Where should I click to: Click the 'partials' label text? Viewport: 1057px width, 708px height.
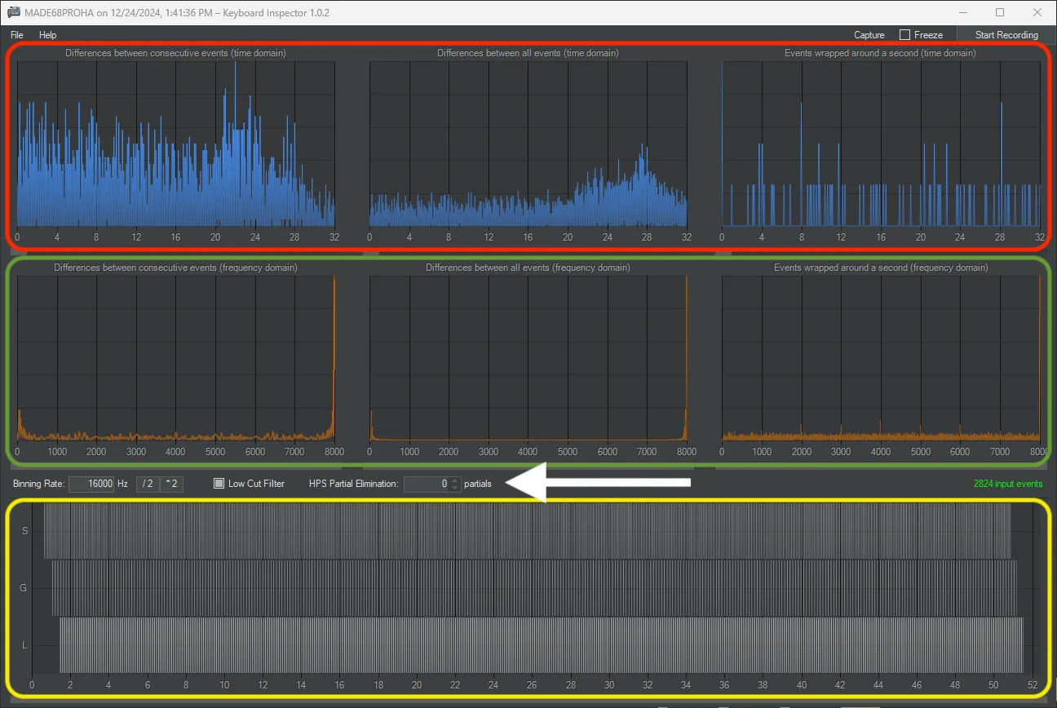click(x=478, y=484)
